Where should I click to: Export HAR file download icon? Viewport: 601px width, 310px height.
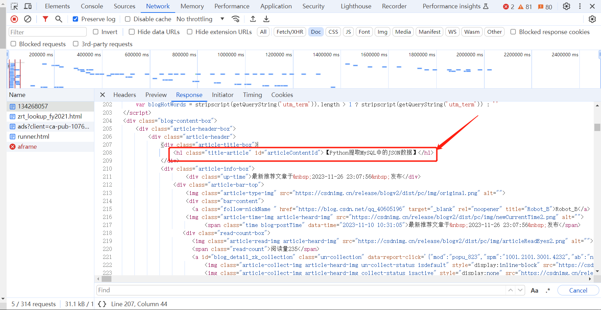266,19
